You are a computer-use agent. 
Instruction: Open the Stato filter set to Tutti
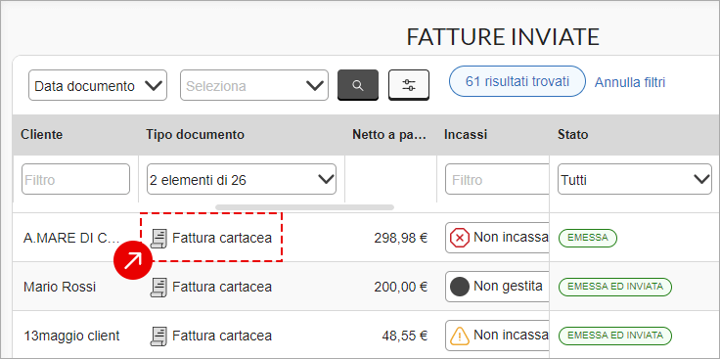[635, 179]
